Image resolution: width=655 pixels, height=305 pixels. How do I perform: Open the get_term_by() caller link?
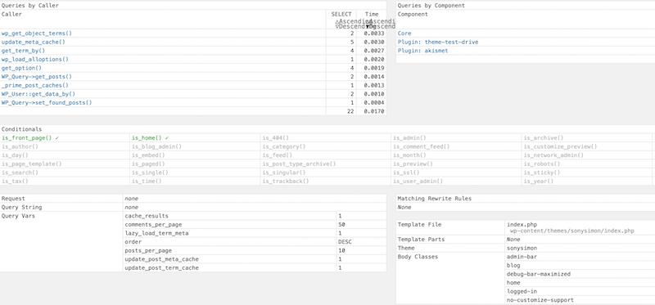[x=24, y=51]
